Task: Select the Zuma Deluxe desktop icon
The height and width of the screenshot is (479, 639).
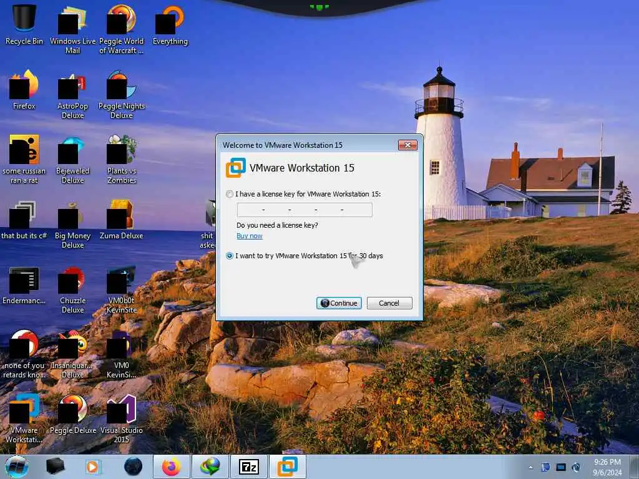Action: tap(122, 220)
